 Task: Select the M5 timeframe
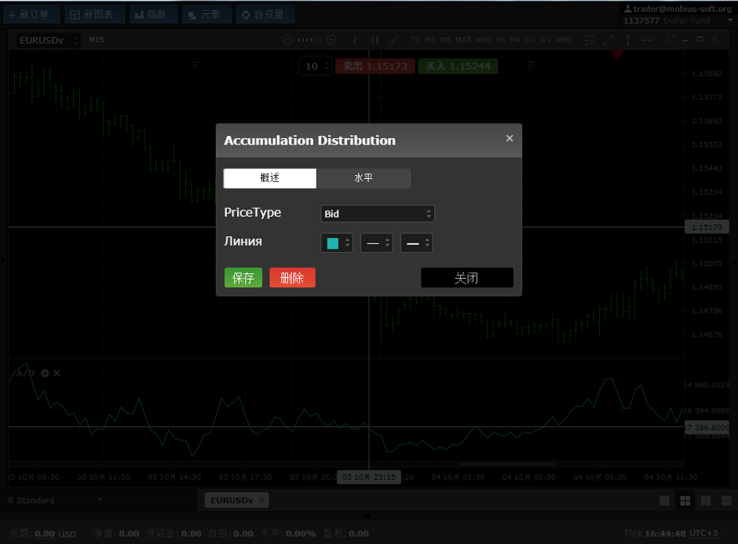pos(445,39)
